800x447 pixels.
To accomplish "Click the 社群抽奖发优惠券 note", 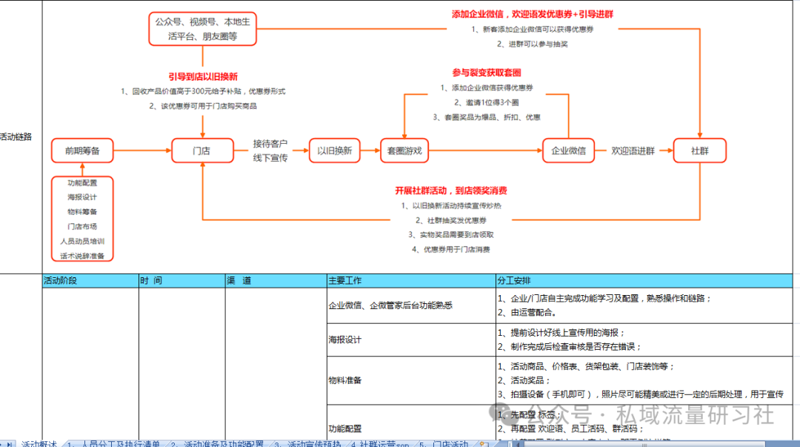I will tap(451, 221).
